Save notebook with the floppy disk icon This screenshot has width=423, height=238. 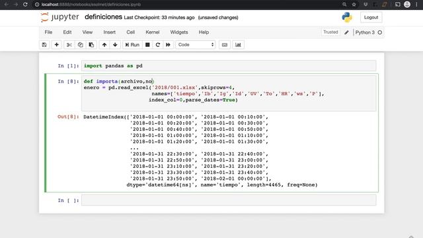pyautogui.click(x=44, y=45)
